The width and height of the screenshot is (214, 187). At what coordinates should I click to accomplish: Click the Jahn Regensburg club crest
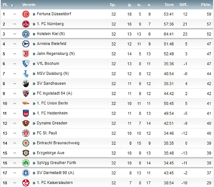pyautogui.click(x=26, y=54)
